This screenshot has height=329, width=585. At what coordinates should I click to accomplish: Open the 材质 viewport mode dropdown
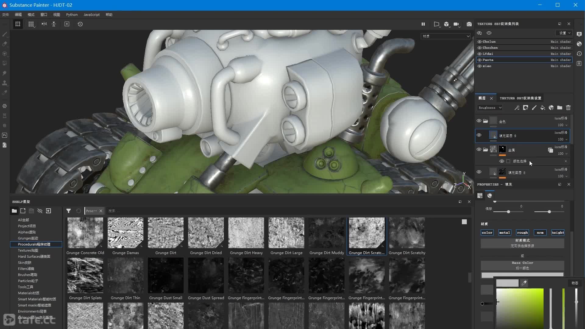(x=446, y=36)
